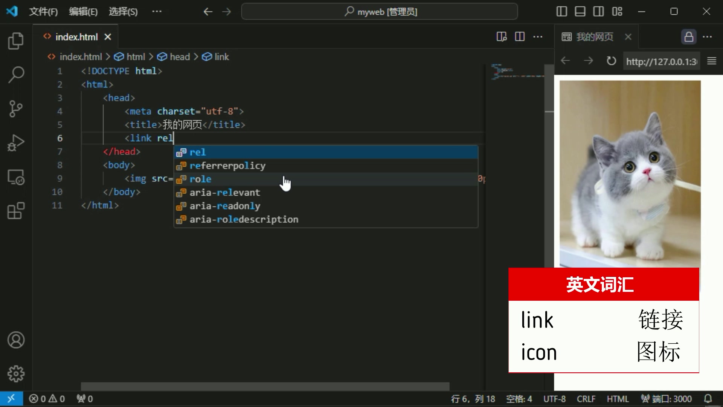Open the Manage settings gear
The width and height of the screenshot is (723, 407).
[16, 373]
